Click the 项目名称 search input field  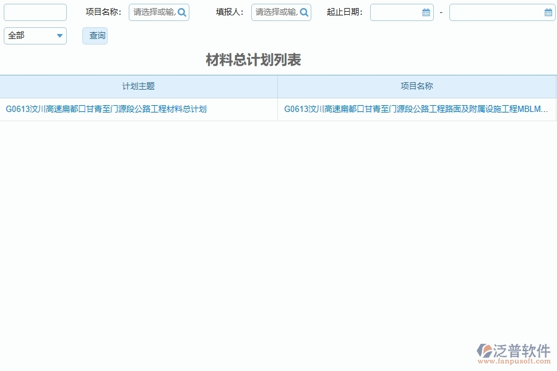pos(152,12)
